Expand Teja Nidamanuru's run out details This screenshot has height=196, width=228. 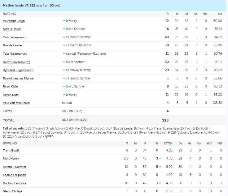coord(64,54)
